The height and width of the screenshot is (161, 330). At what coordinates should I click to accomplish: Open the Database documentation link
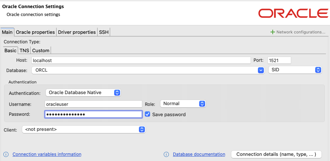pos(199,154)
